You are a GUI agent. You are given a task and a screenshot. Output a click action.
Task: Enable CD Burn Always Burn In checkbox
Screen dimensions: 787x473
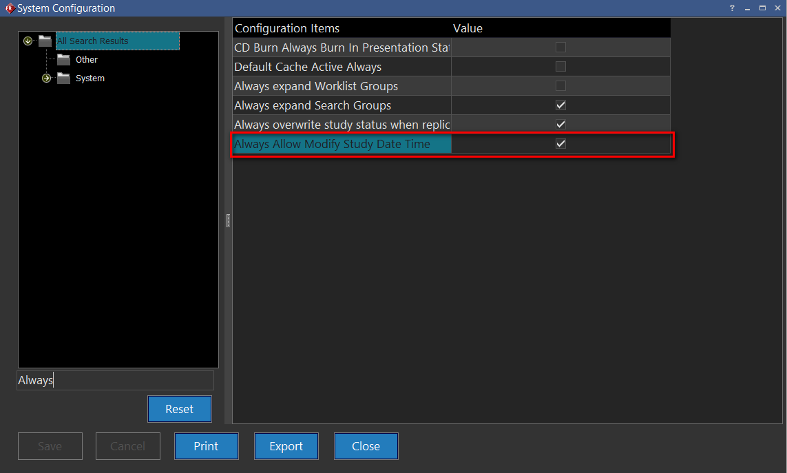click(560, 48)
